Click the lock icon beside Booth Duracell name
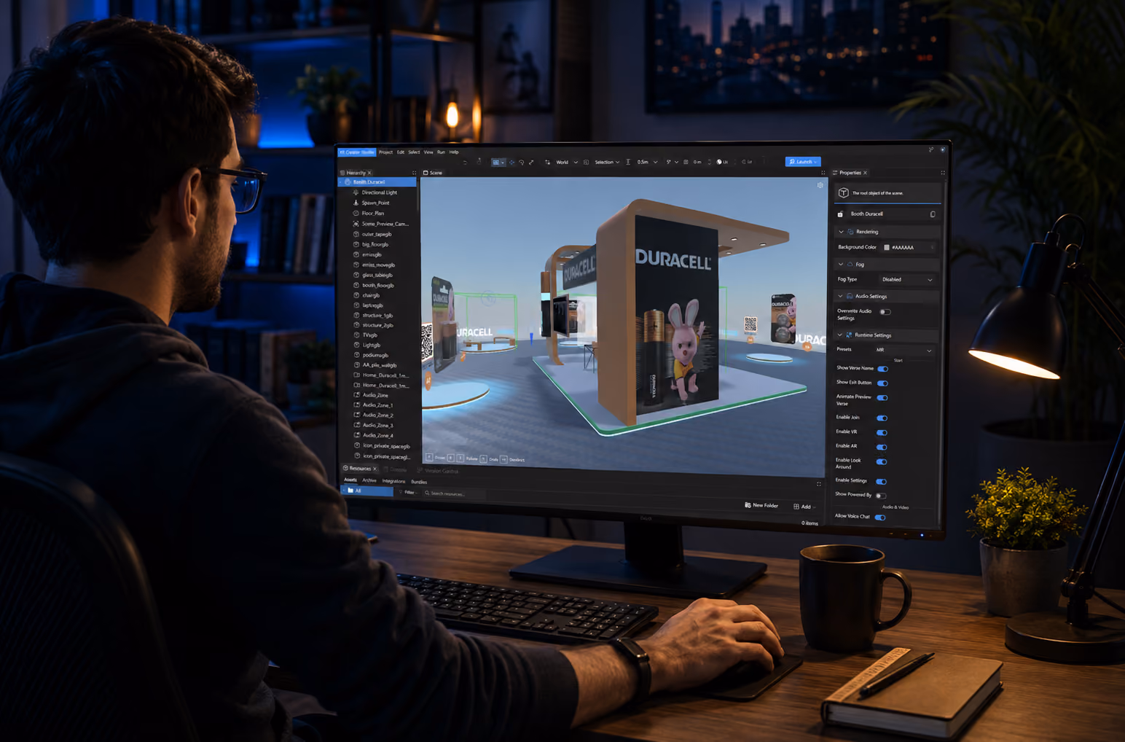This screenshot has height=742, width=1125. point(840,214)
